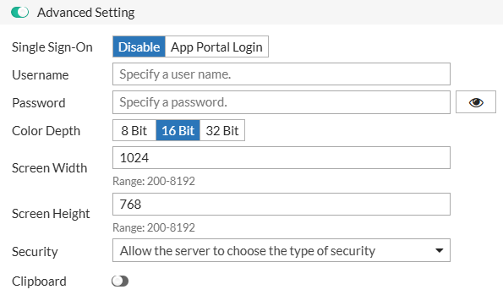The height and width of the screenshot is (306, 503).
Task: Select the 16 Bit color depth option
Action: [178, 130]
